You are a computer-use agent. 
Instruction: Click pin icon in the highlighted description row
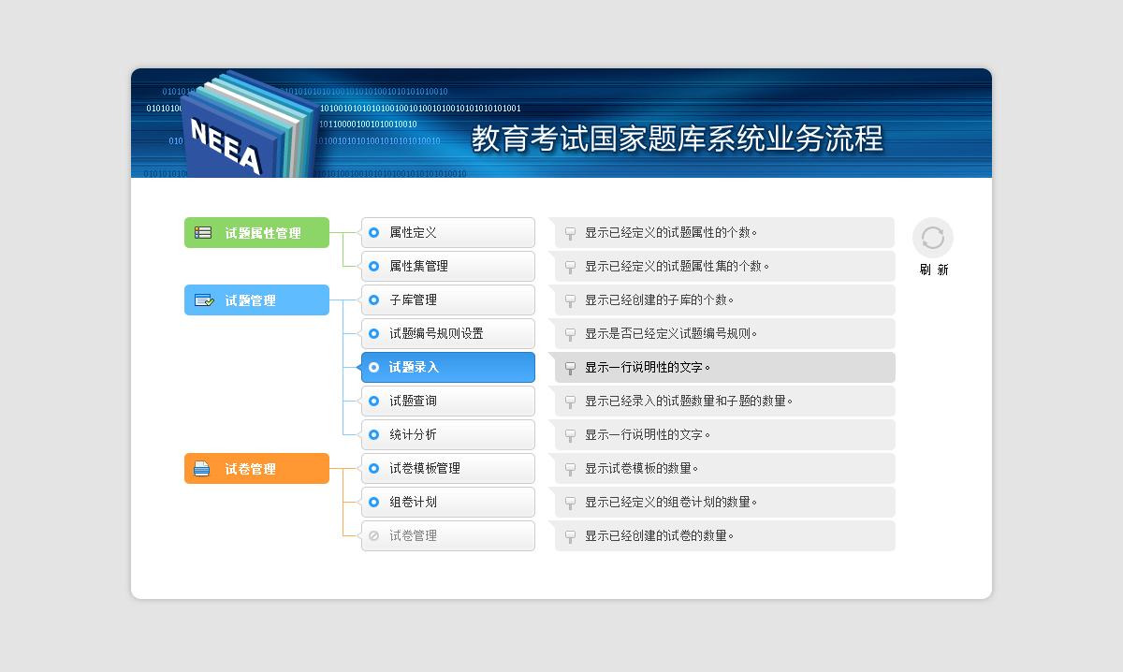pyautogui.click(x=570, y=369)
